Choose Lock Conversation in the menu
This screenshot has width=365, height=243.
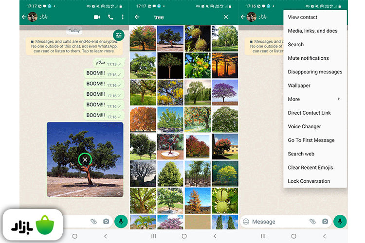309,181
